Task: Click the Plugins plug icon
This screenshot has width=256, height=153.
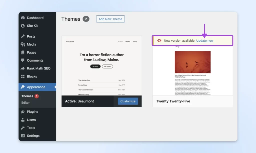Action: click(x=23, y=112)
